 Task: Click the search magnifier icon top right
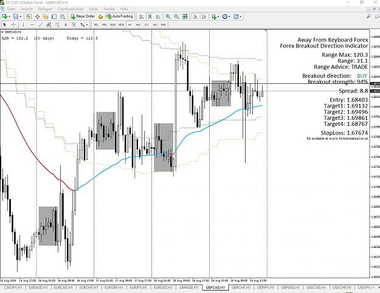pyautogui.click(x=368, y=16)
